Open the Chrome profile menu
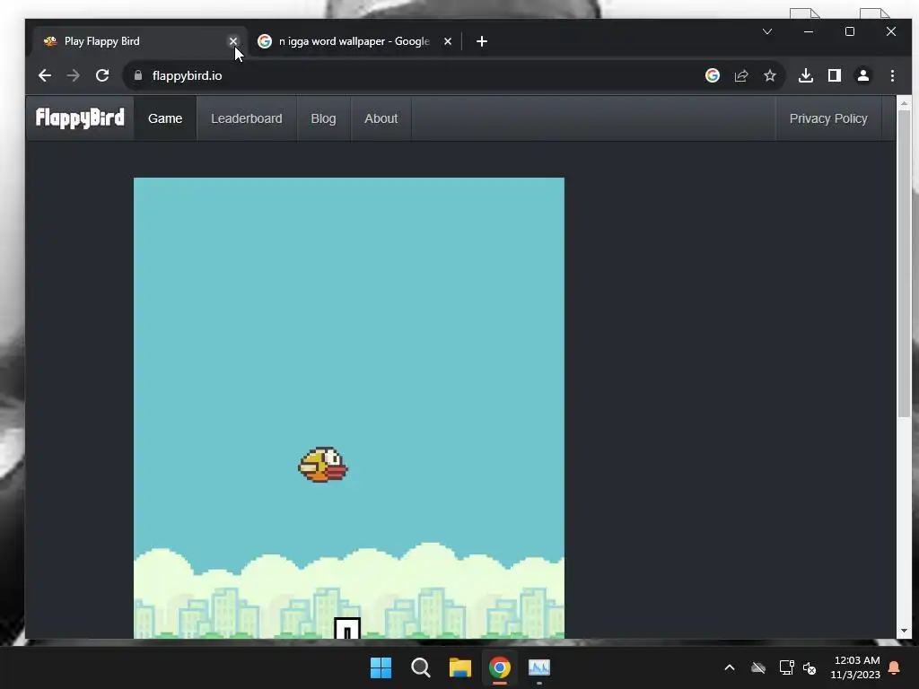This screenshot has width=919, height=689. pyautogui.click(x=863, y=75)
